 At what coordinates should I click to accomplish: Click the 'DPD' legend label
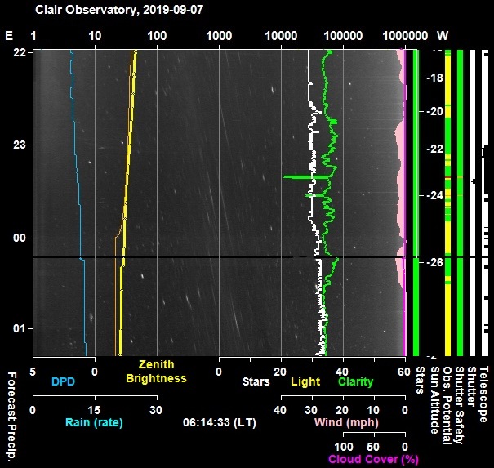[x=63, y=381]
